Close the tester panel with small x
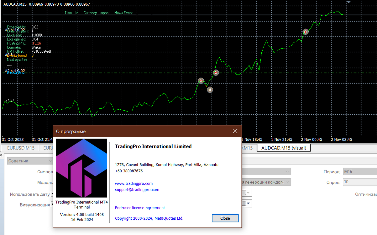Image resolution: width=377 pixels, height=235 pixels. click(x=2, y=155)
